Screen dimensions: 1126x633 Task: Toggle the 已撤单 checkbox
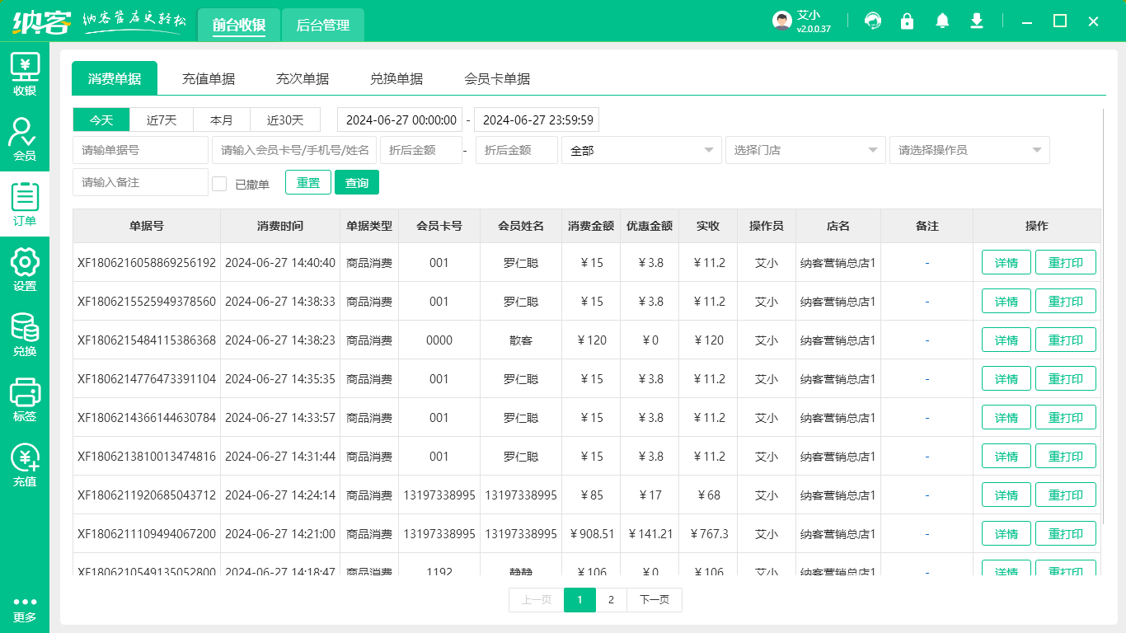[x=219, y=184]
